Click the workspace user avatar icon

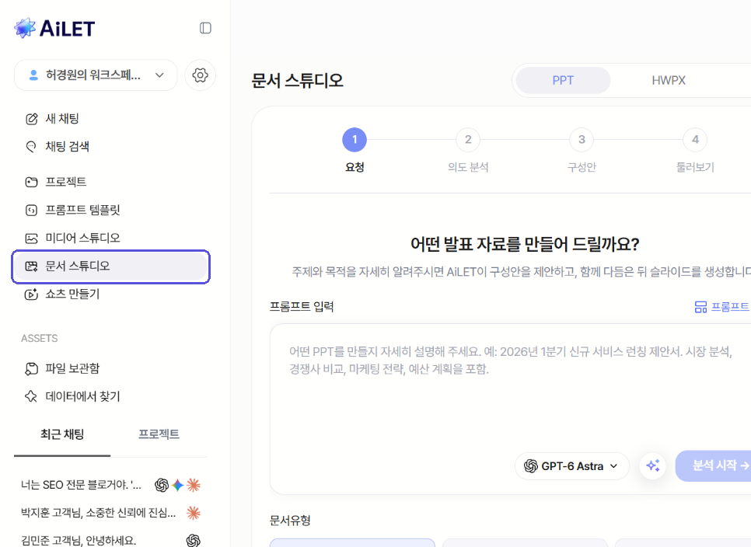33,75
